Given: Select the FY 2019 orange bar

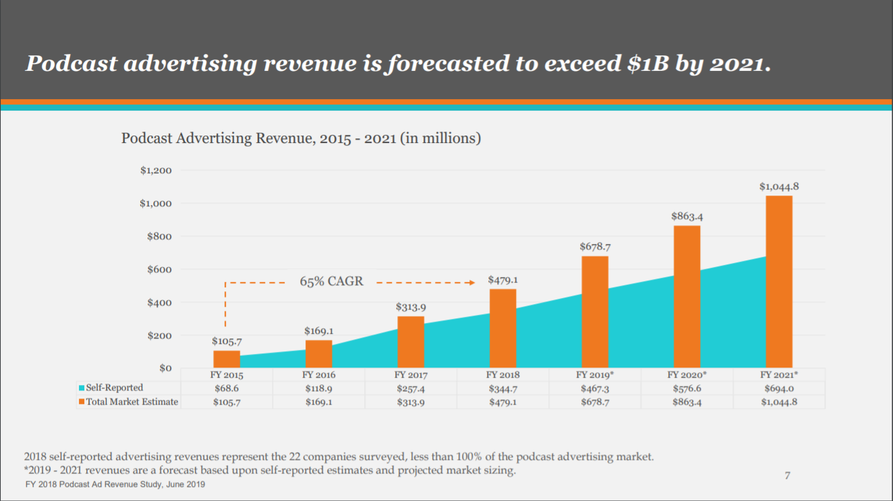Looking at the screenshot, I should 595,312.
